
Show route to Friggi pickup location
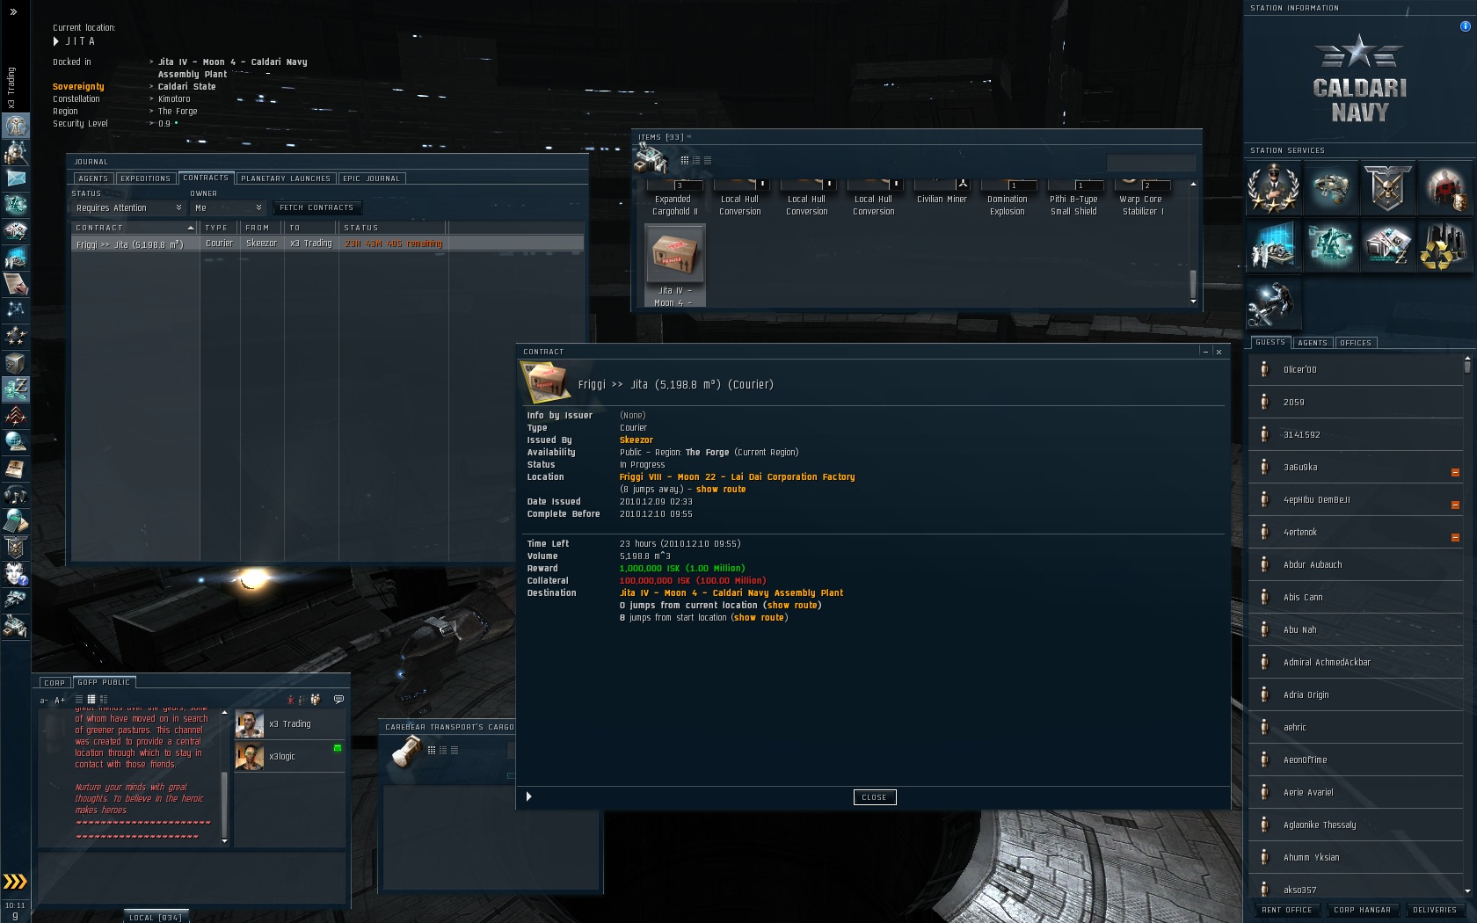[721, 490]
